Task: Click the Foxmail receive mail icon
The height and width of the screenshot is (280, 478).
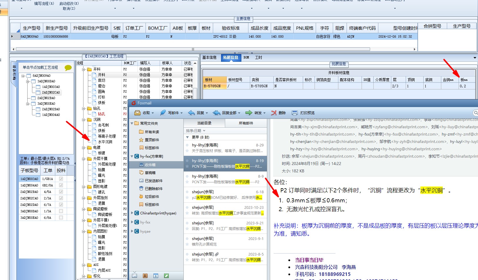Action: [x=137, y=113]
